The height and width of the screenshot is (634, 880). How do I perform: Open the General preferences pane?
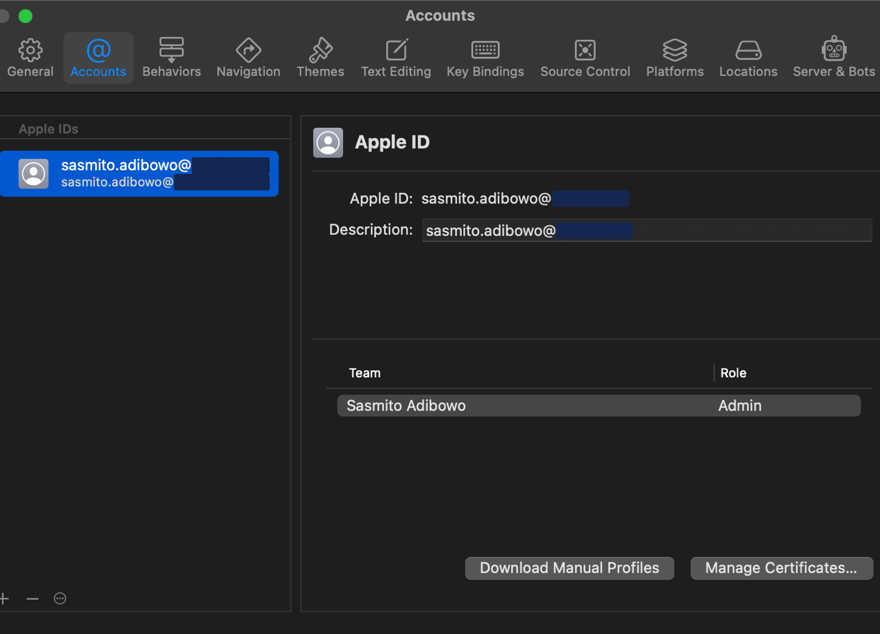pyautogui.click(x=30, y=58)
